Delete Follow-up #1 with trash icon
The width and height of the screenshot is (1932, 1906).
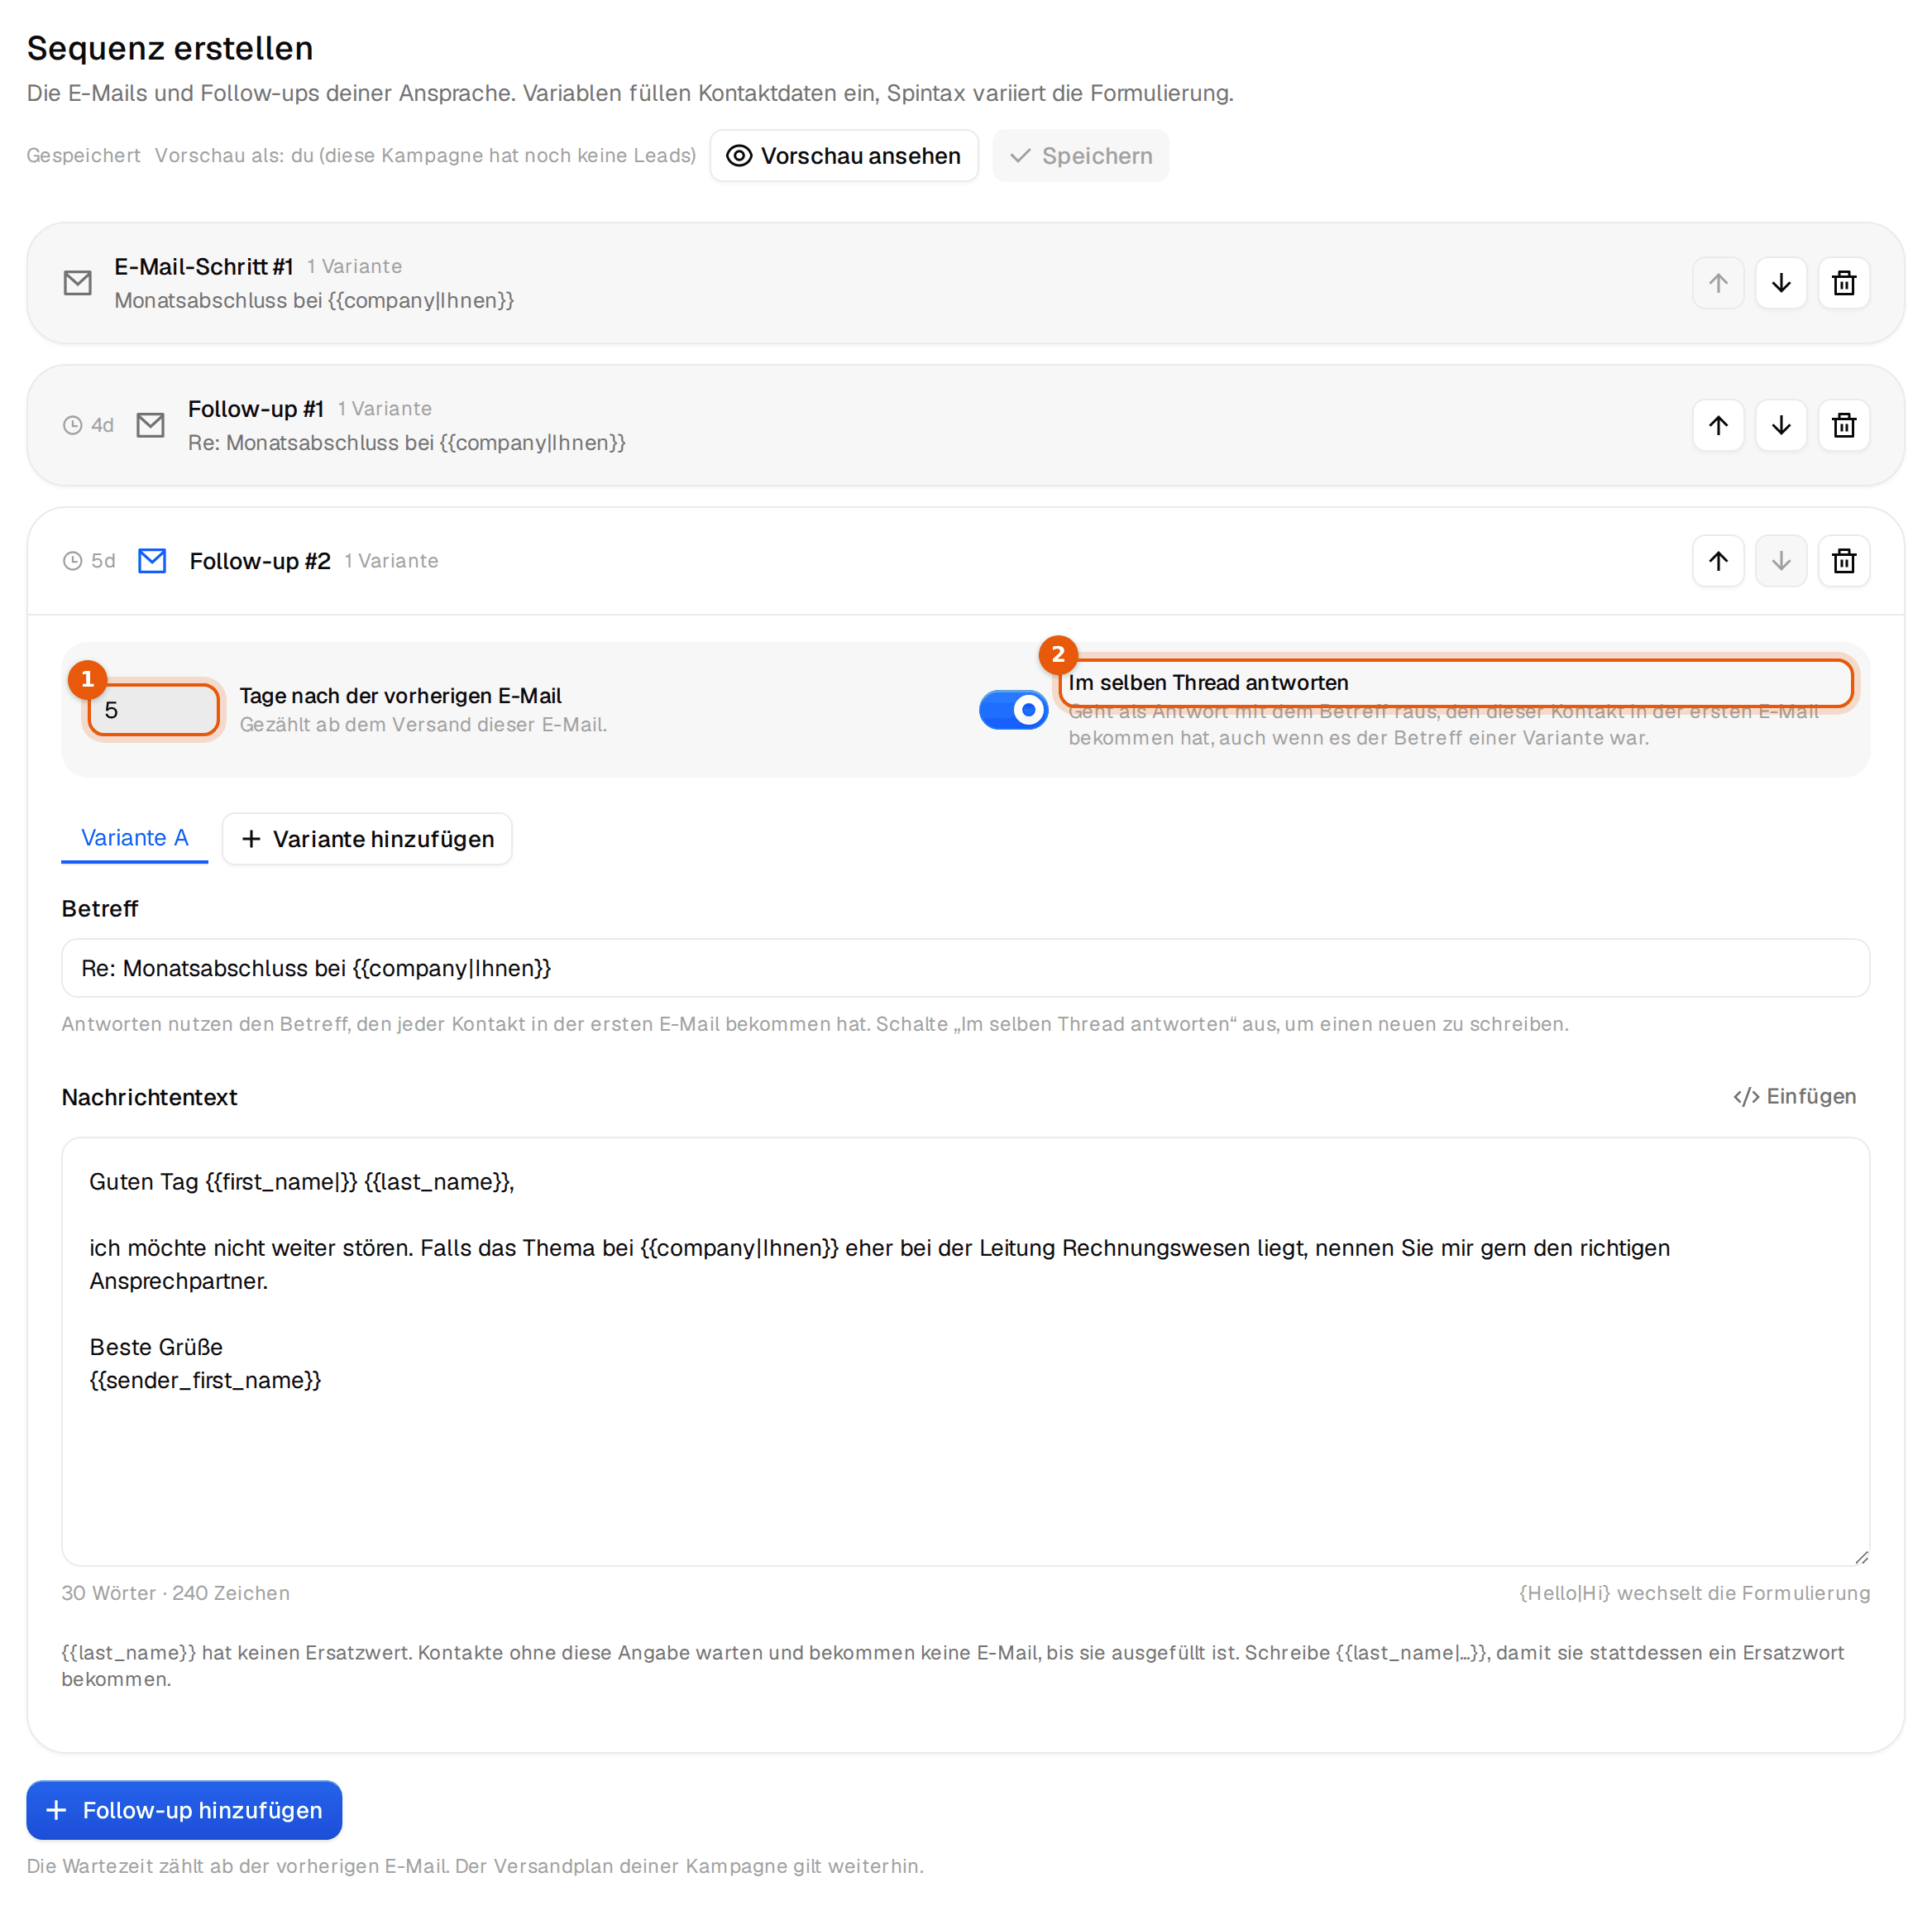click(1843, 425)
